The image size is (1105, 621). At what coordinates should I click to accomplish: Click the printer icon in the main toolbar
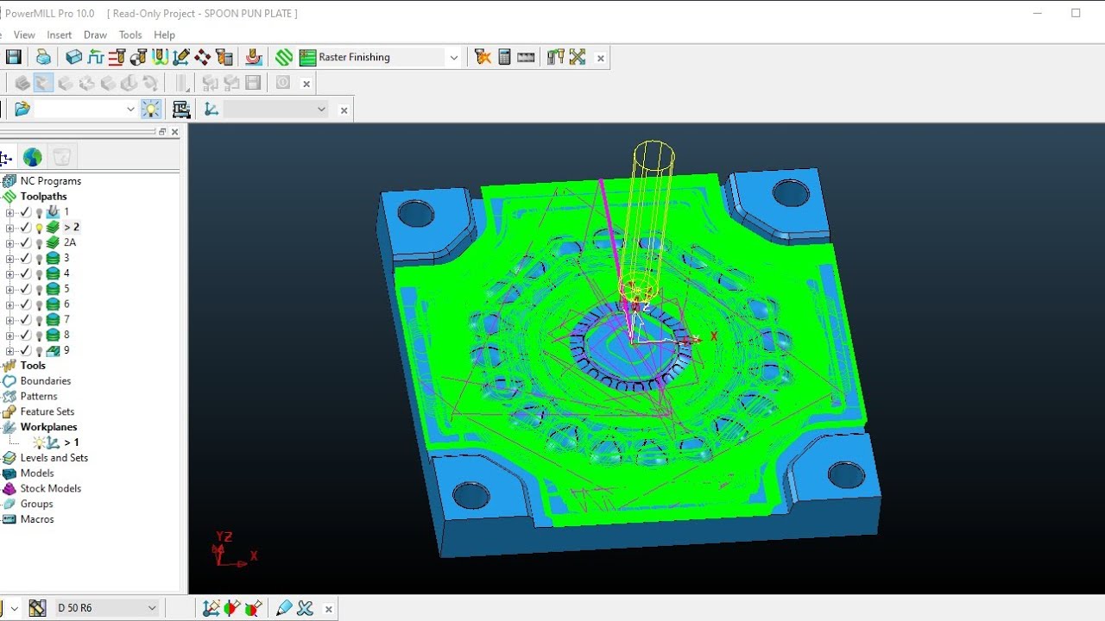click(43, 57)
